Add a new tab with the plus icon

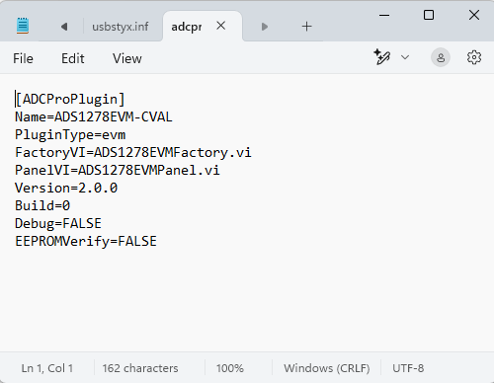306,27
